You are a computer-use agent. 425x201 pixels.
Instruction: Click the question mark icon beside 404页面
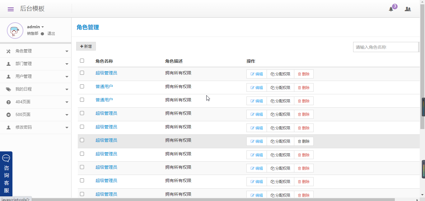[8, 102]
